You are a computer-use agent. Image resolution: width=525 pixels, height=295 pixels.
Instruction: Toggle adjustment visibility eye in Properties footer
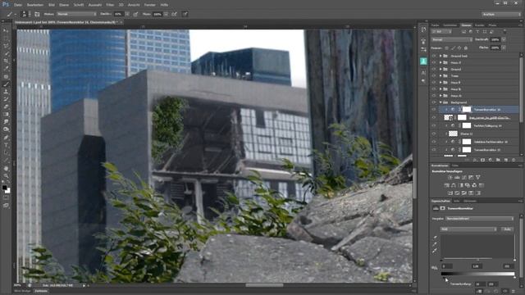pyautogui.click(x=505, y=292)
